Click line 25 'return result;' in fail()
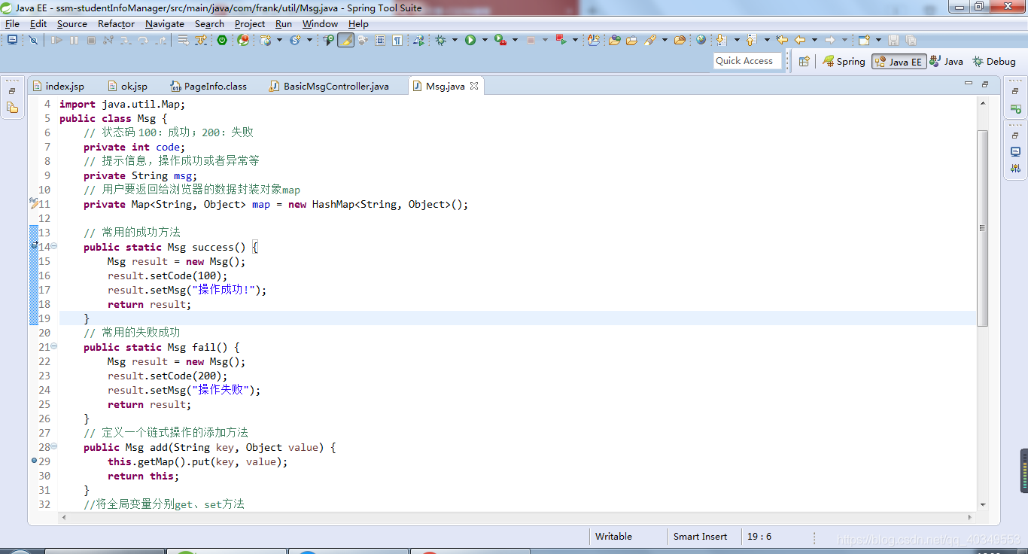Viewport: 1028px width, 554px height. 150,404
